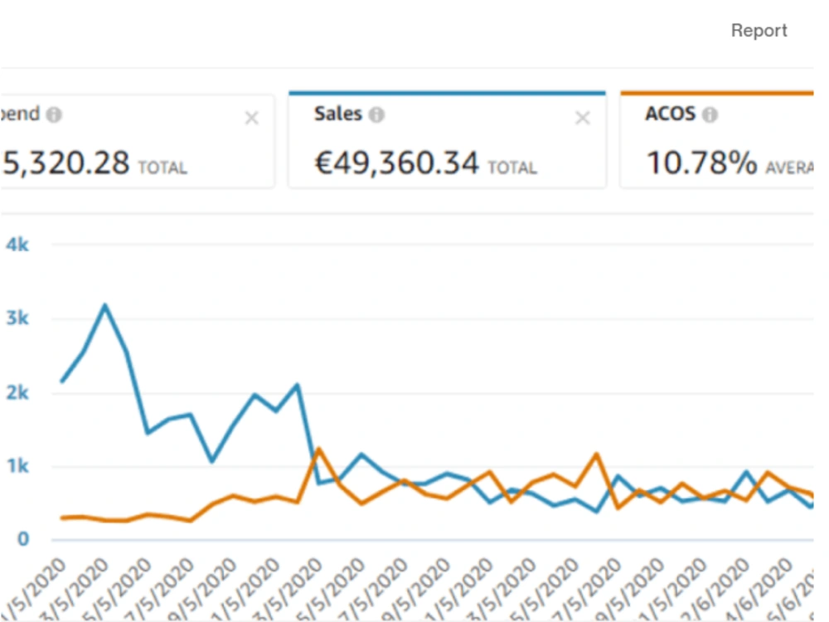Open the Report link at top right

(x=759, y=31)
